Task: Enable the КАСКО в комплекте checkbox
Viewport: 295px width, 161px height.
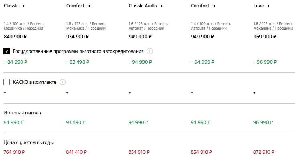Action: tap(7, 82)
